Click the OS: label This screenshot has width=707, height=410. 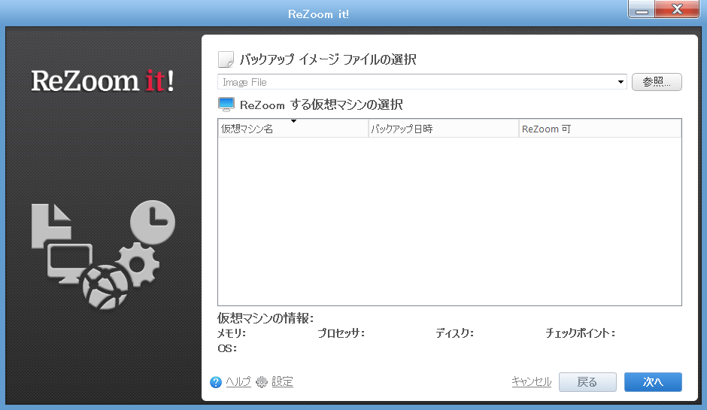click(227, 348)
